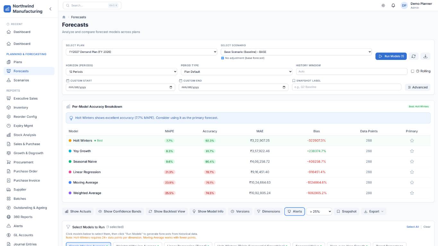Click the download icon button

tap(425, 56)
